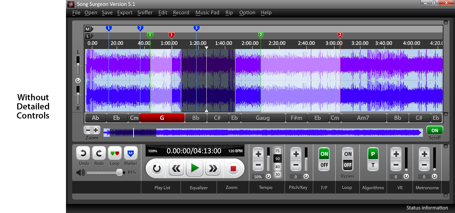Reset tempo using the circular arrow icon
The width and height of the screenshot is (455, 213).
[x=268, y=177]
